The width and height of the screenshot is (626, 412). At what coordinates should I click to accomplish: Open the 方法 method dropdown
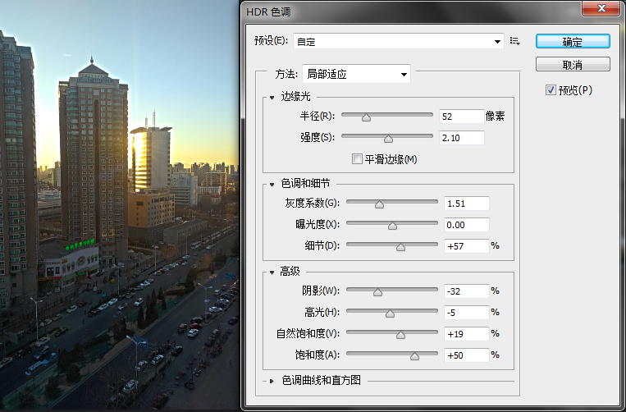pyautogui.click(x=357, y=74)
